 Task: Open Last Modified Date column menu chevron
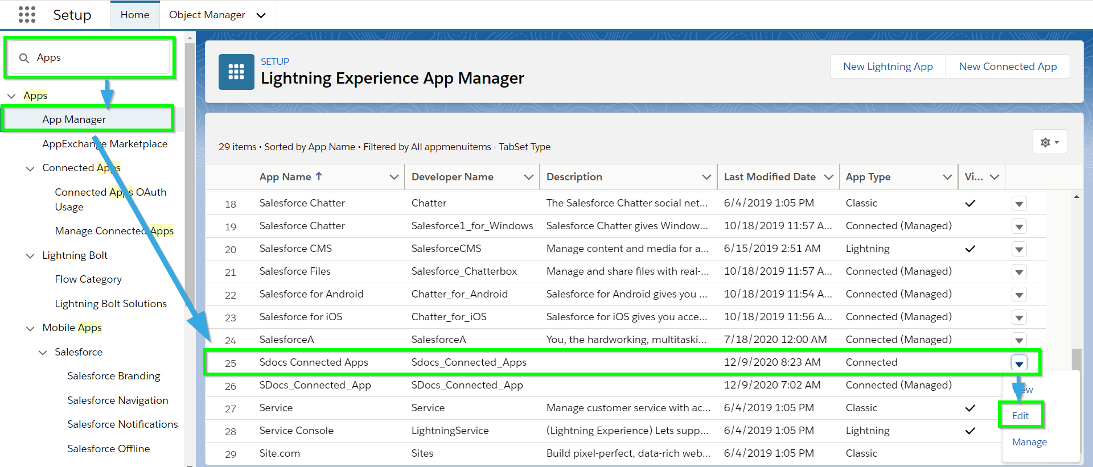(x=828, y=177)
